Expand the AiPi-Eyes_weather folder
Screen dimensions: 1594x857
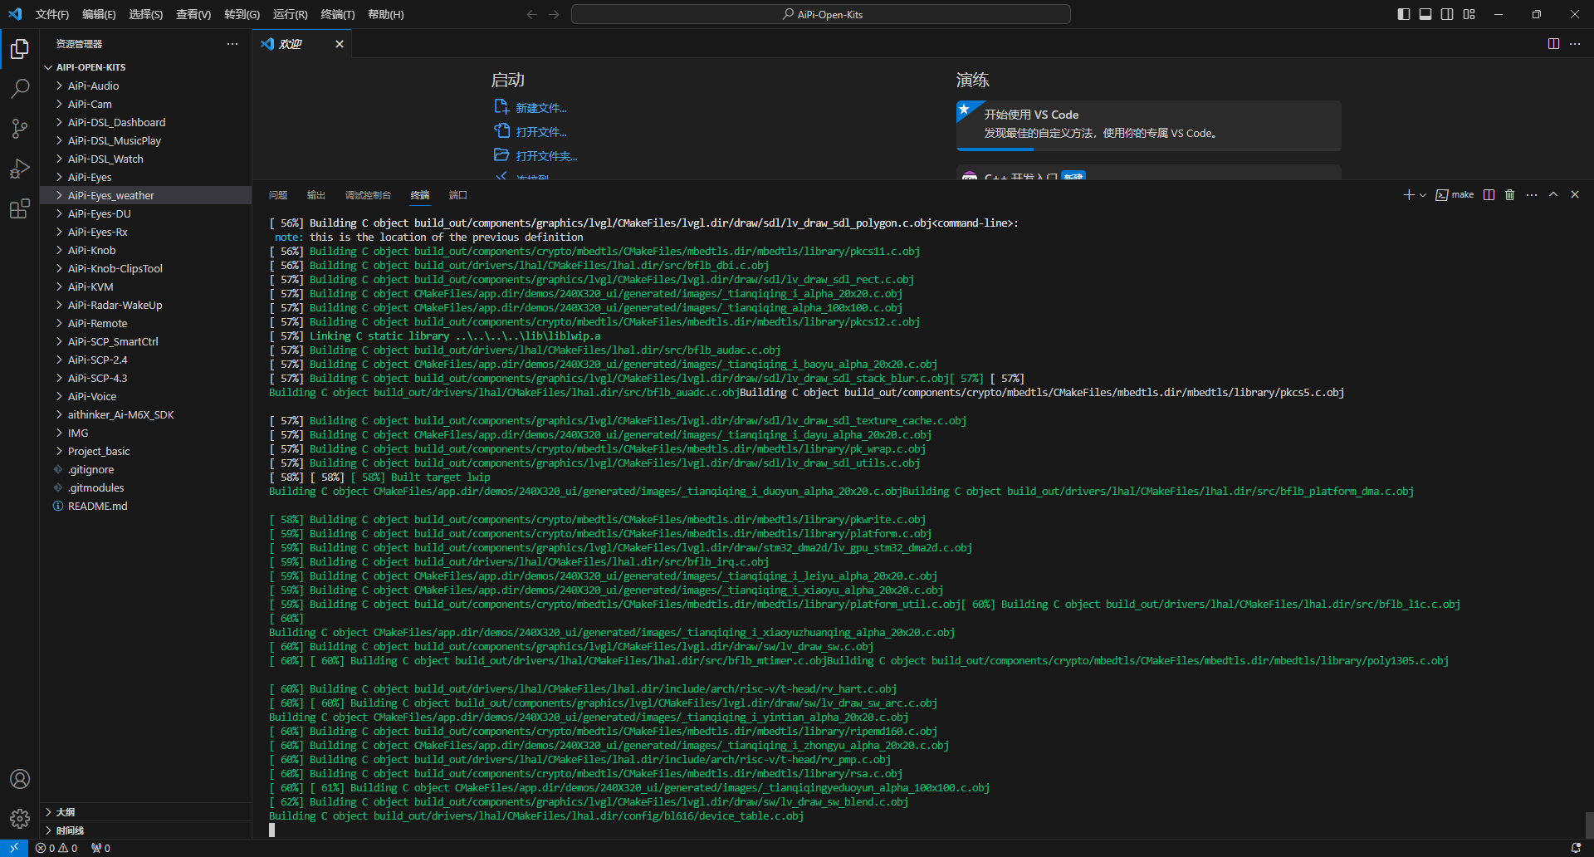tap(145, 195)
